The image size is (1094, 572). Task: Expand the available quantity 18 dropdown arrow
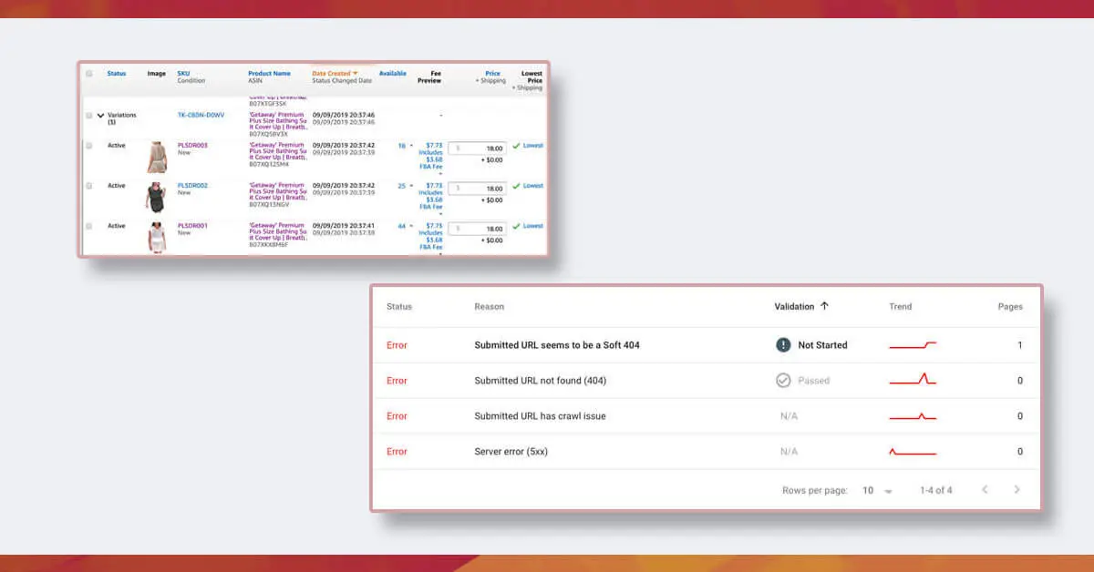pos(411,146)
